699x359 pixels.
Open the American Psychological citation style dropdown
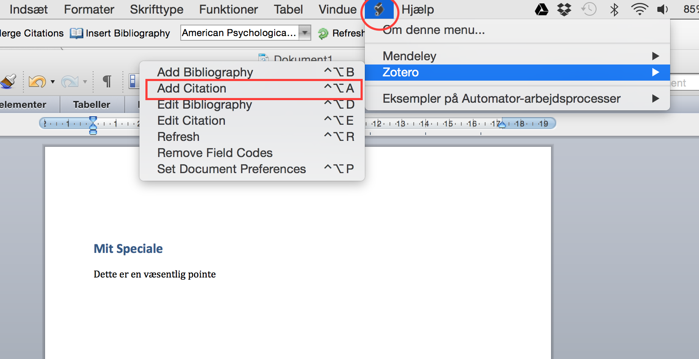tap(304, 33)
